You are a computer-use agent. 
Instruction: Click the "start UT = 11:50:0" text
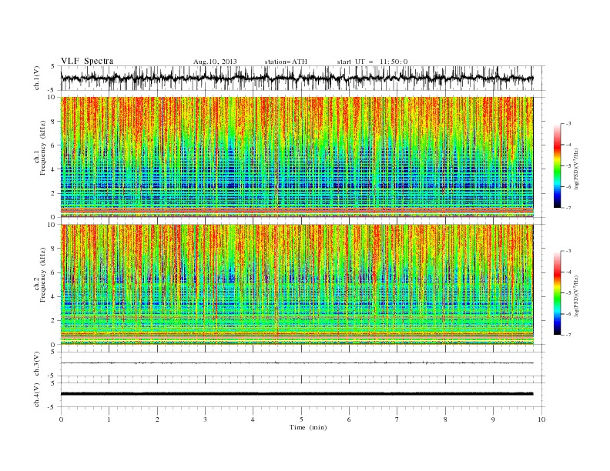pos(372,62)
